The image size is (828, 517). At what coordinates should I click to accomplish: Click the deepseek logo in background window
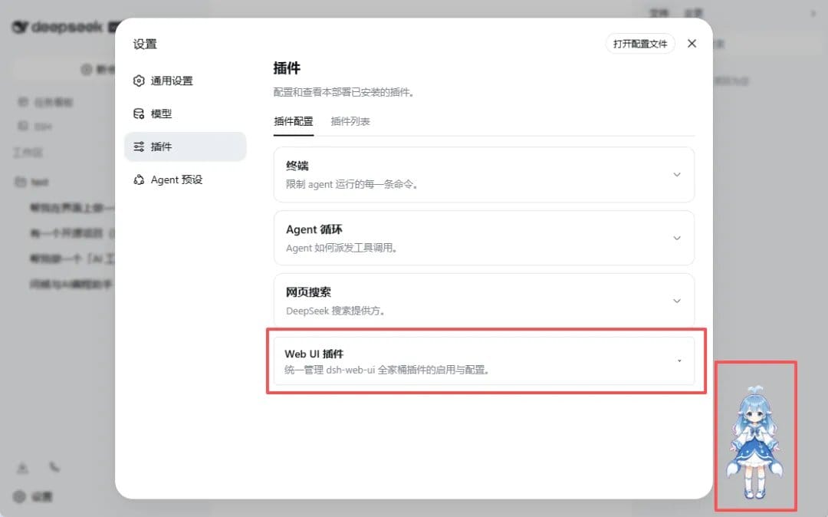tap(57, 27)
